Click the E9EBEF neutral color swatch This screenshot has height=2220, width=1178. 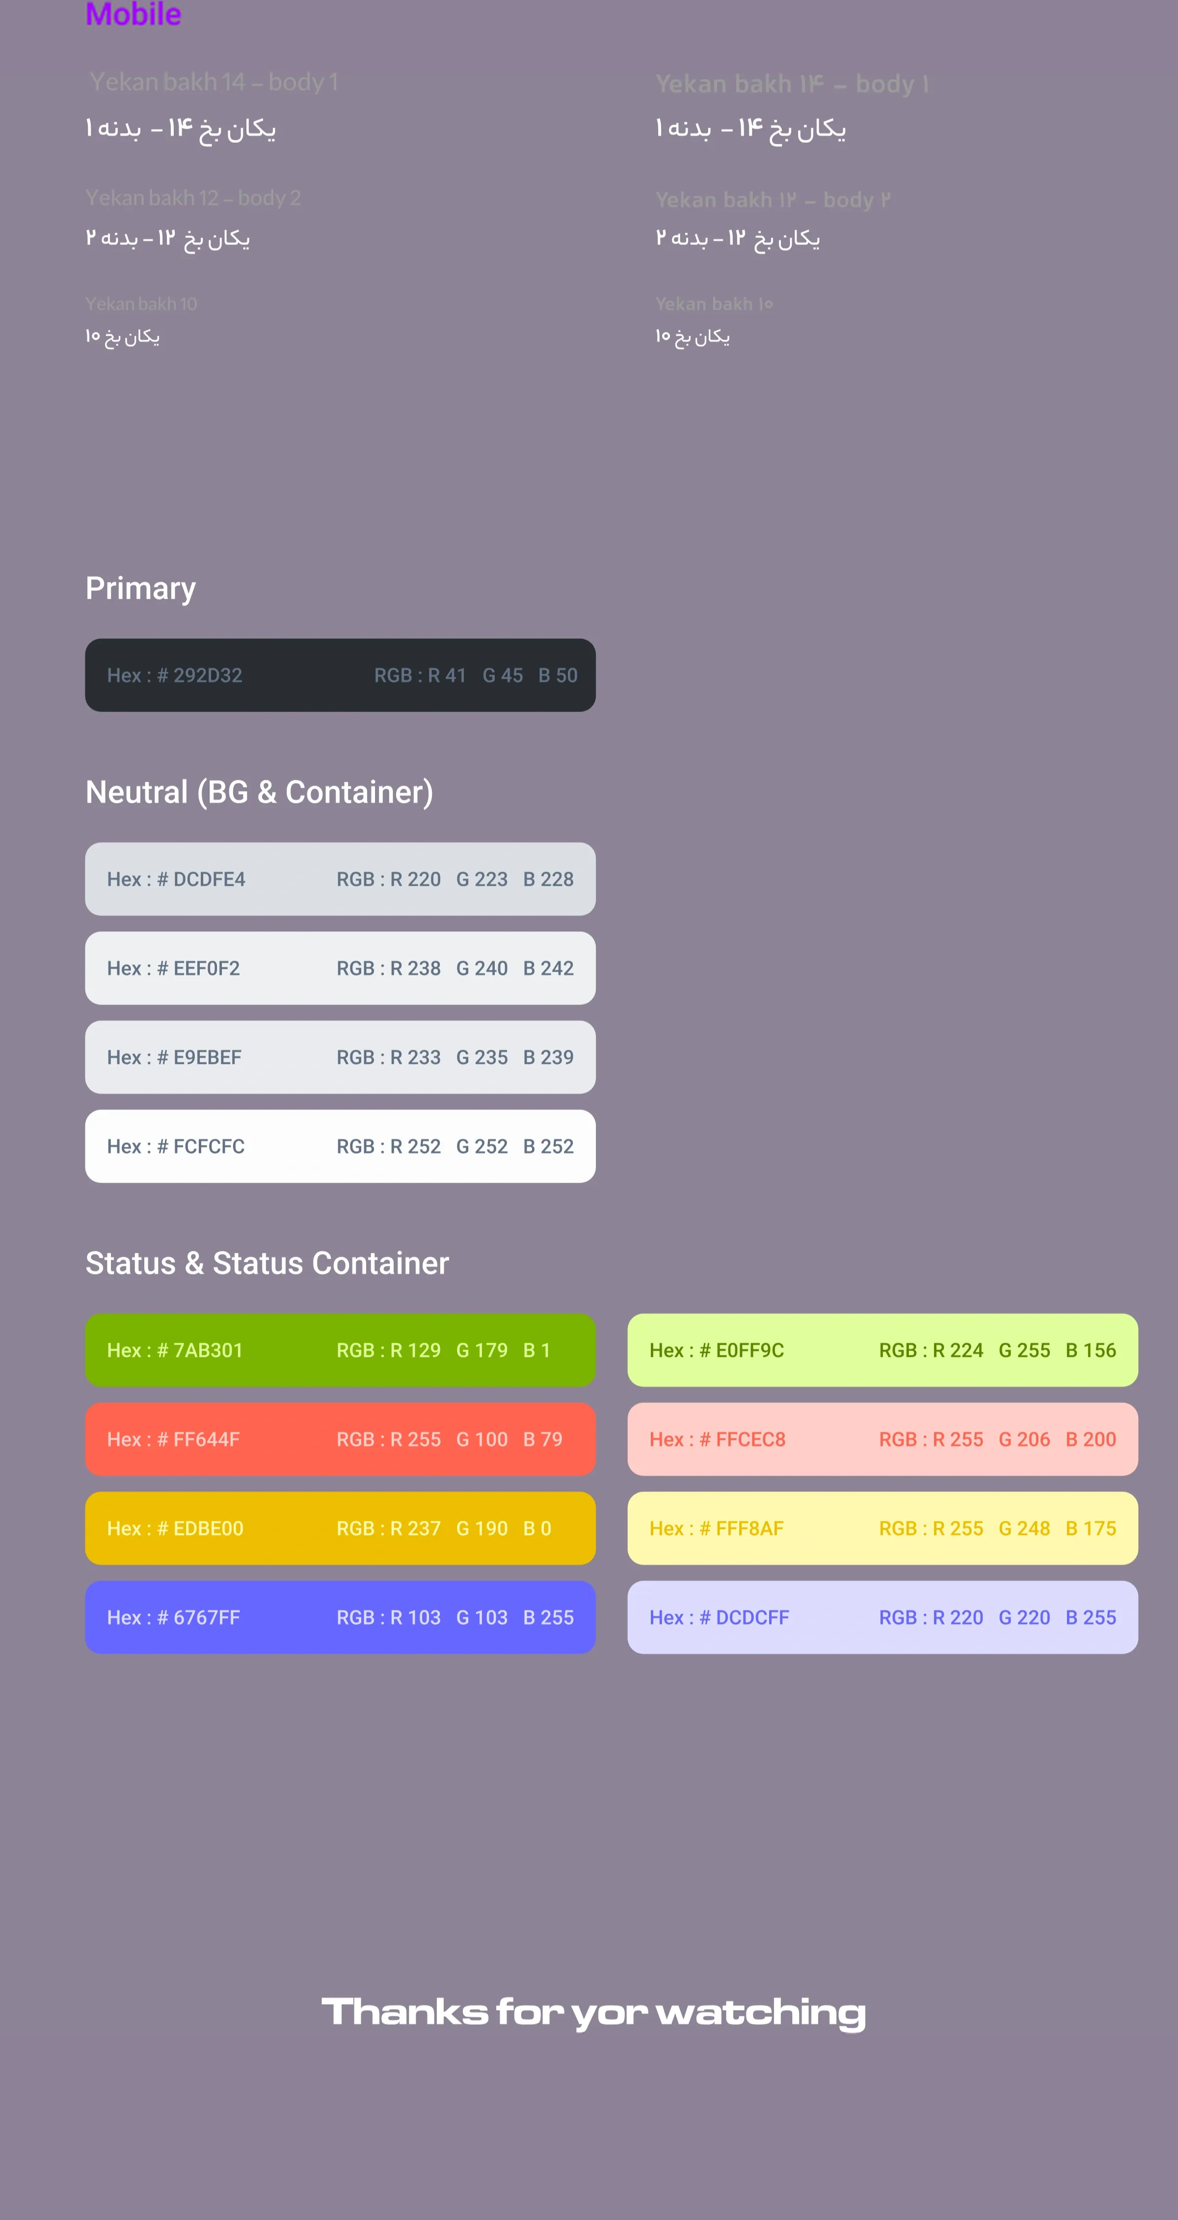pyautogui.click(x=340, y=1057)
